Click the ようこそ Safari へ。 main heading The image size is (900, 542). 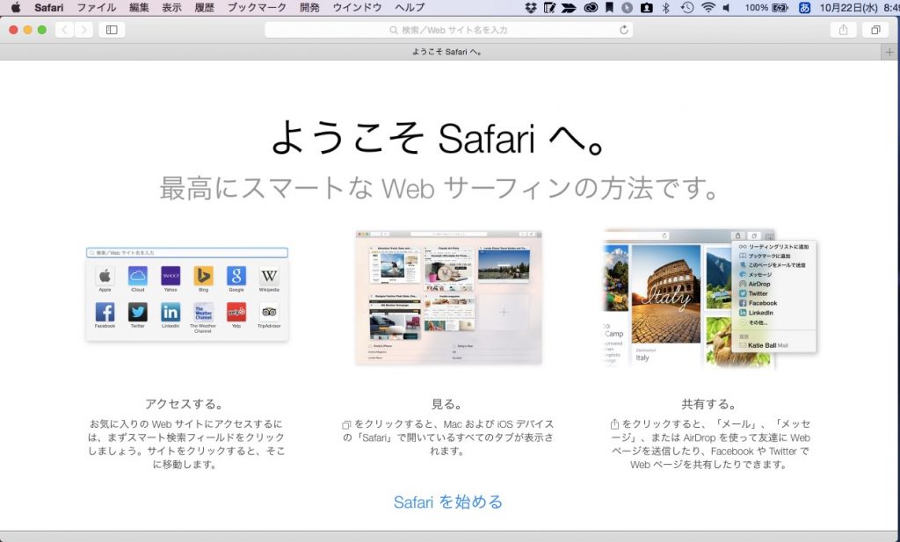pos(439,138)
